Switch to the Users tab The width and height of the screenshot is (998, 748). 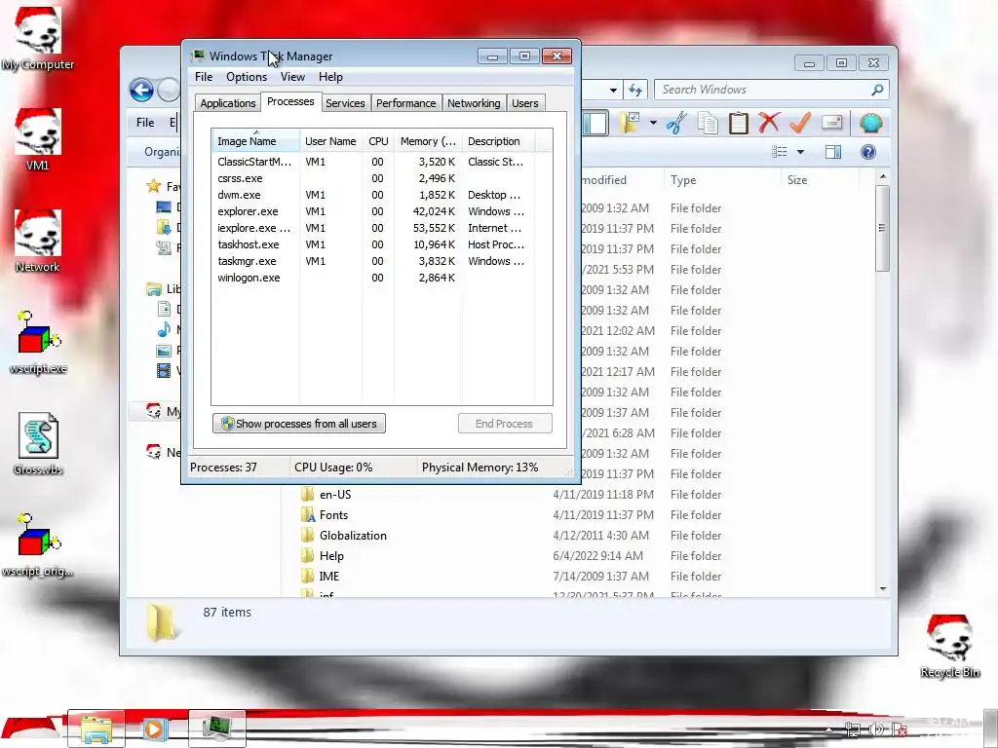click(525, 103)
